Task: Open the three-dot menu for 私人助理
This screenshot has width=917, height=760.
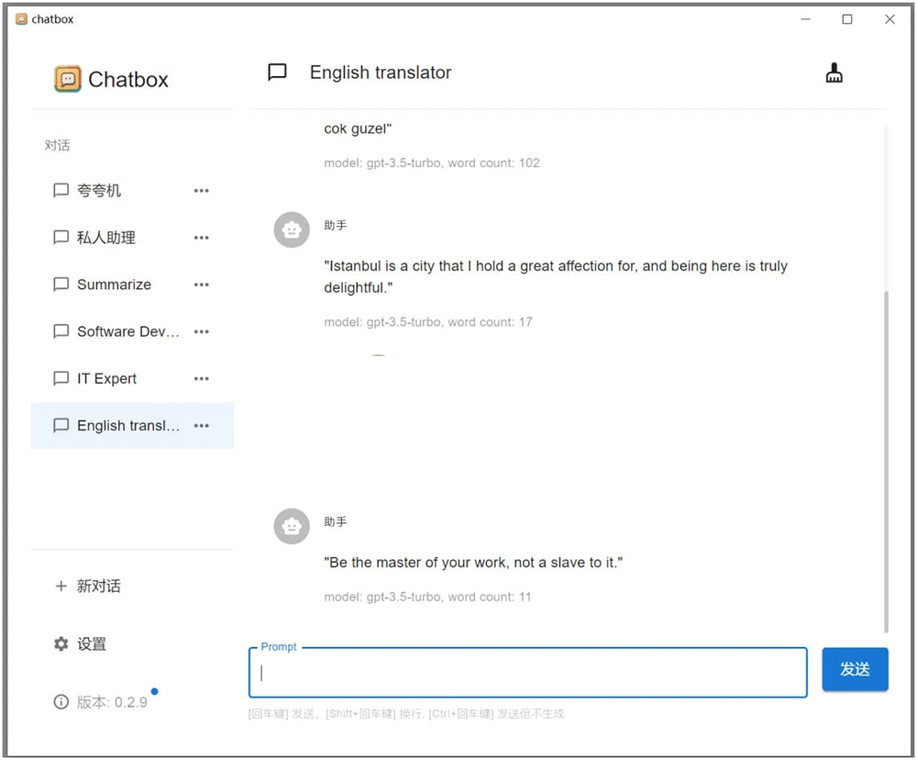Action: coord(202,238)
